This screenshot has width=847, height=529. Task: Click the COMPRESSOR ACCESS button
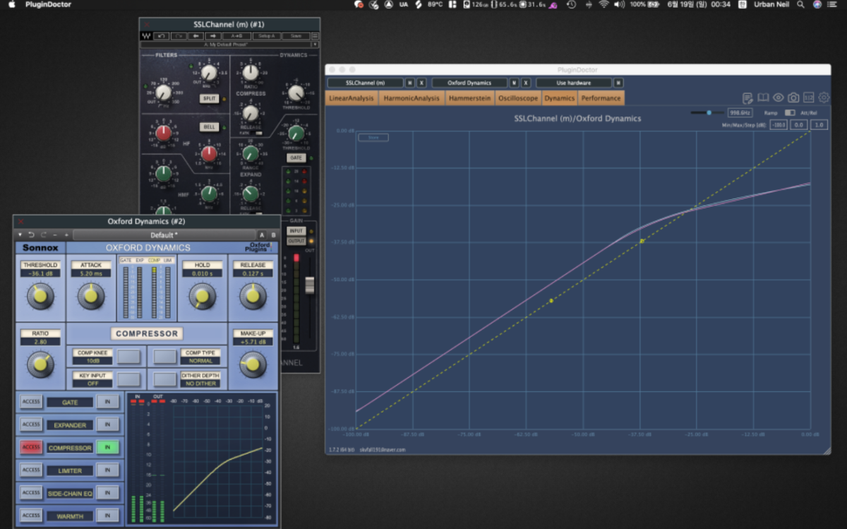coord(31,447)
